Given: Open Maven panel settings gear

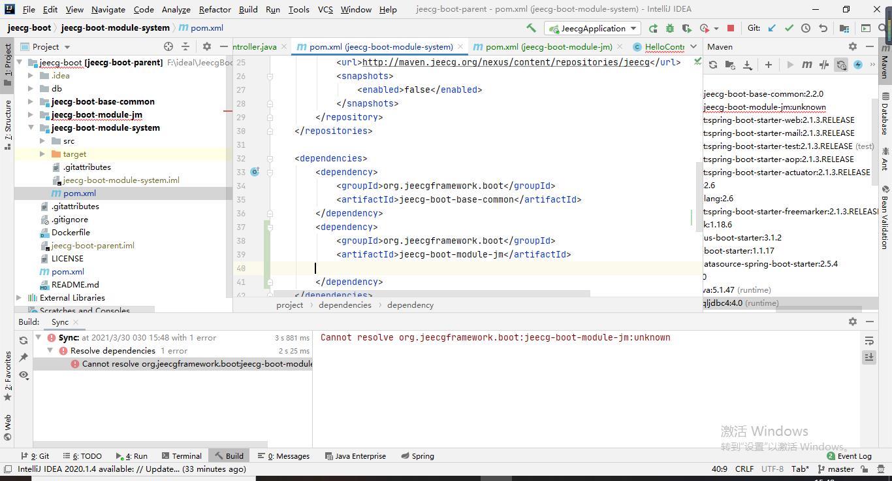Looking at the screenshot, I should point(852,46).
